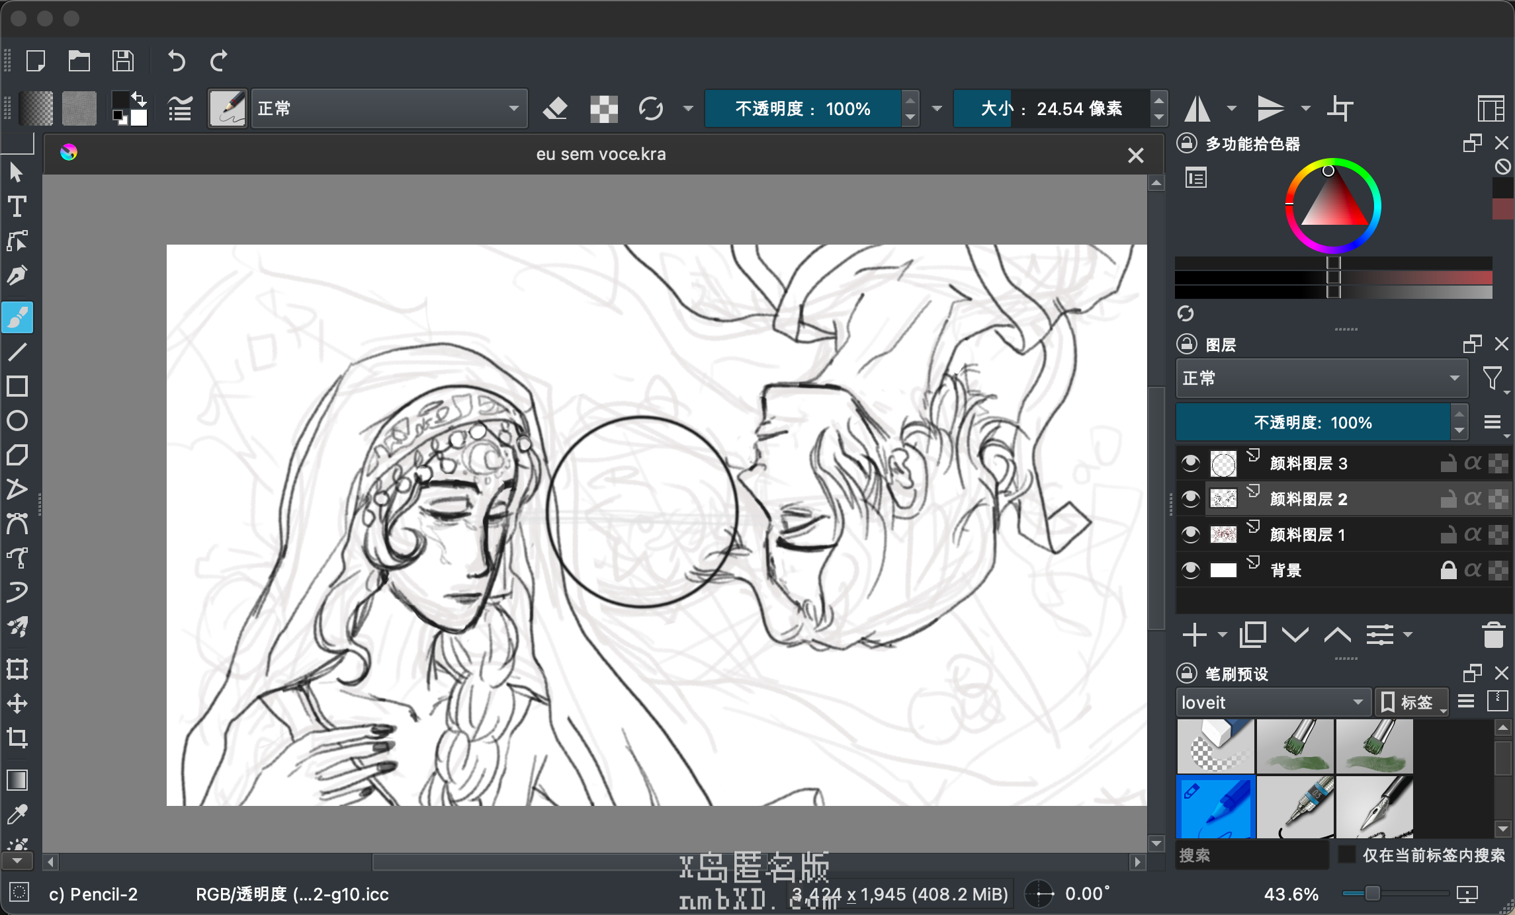Click horizontal mirror tool icon
1515x915 pixels.
pos(1197,108)
